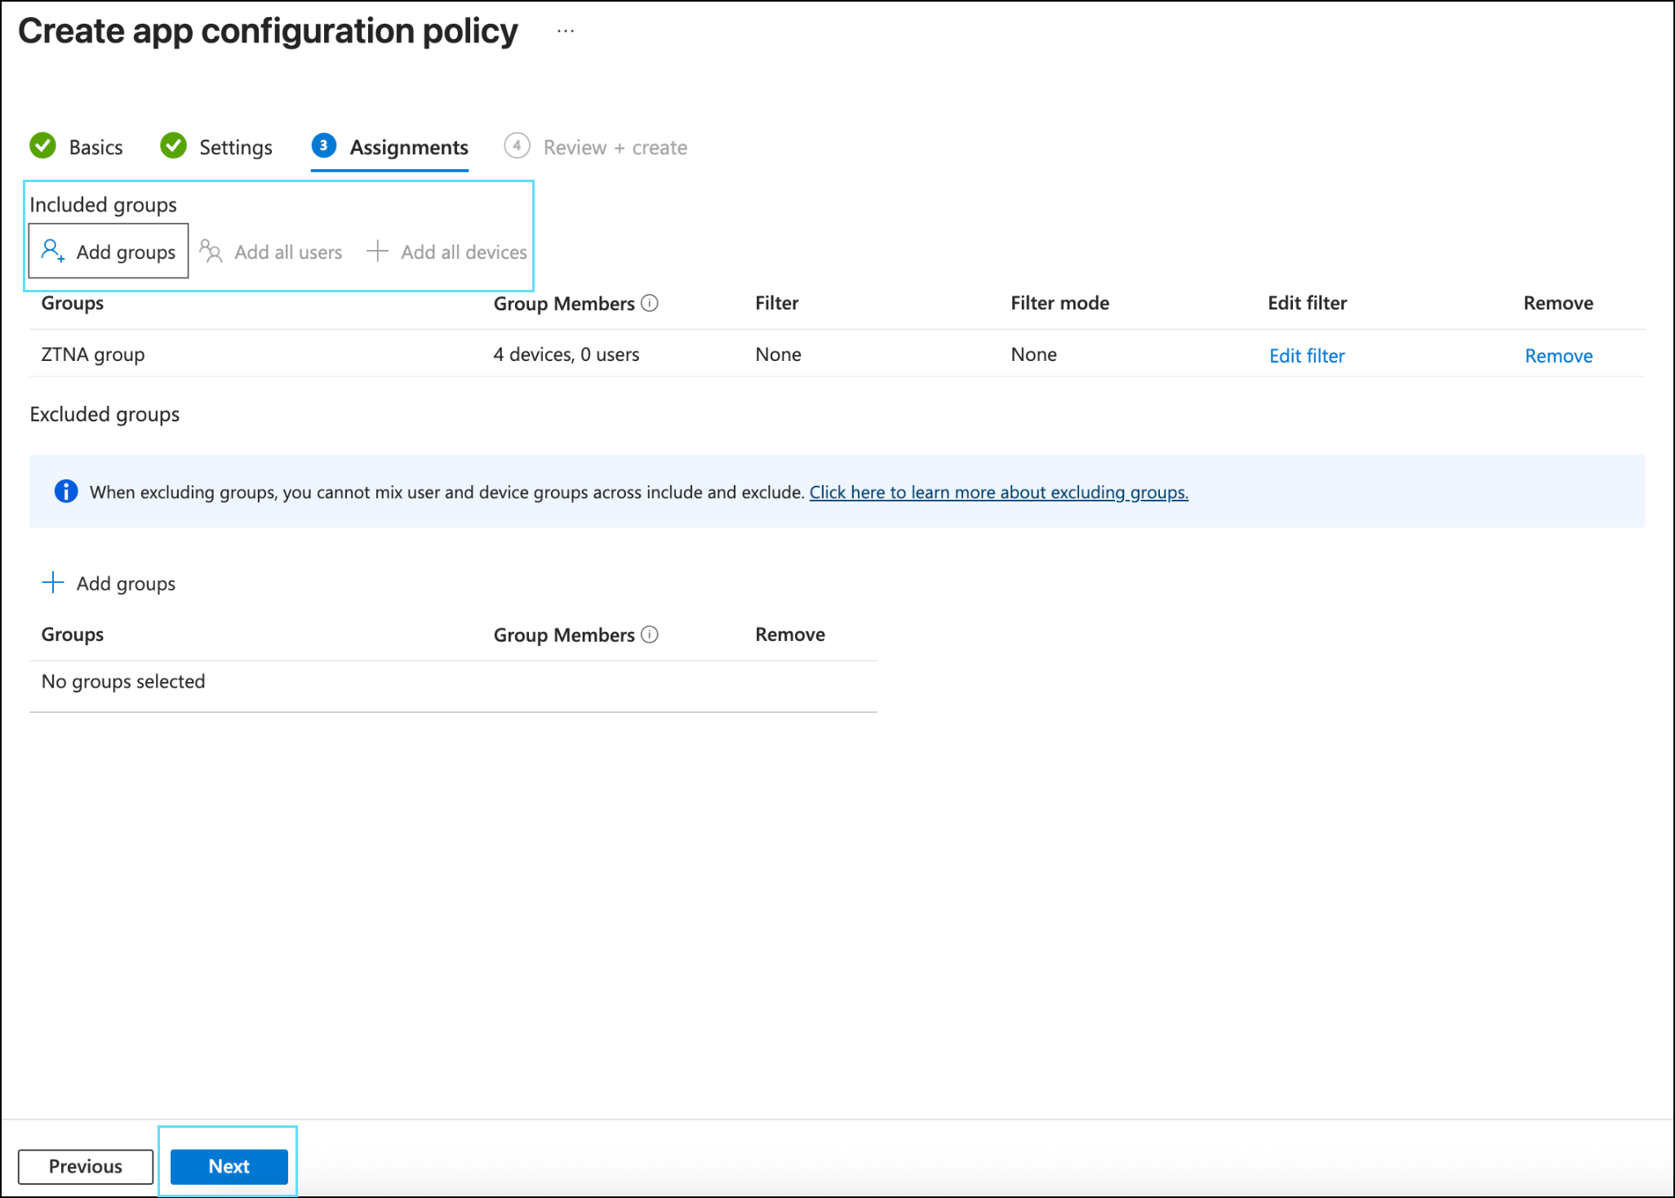Screen dimensions: 1675x1198
Task: Select the Assignments step tab
Action: [408, 148]
